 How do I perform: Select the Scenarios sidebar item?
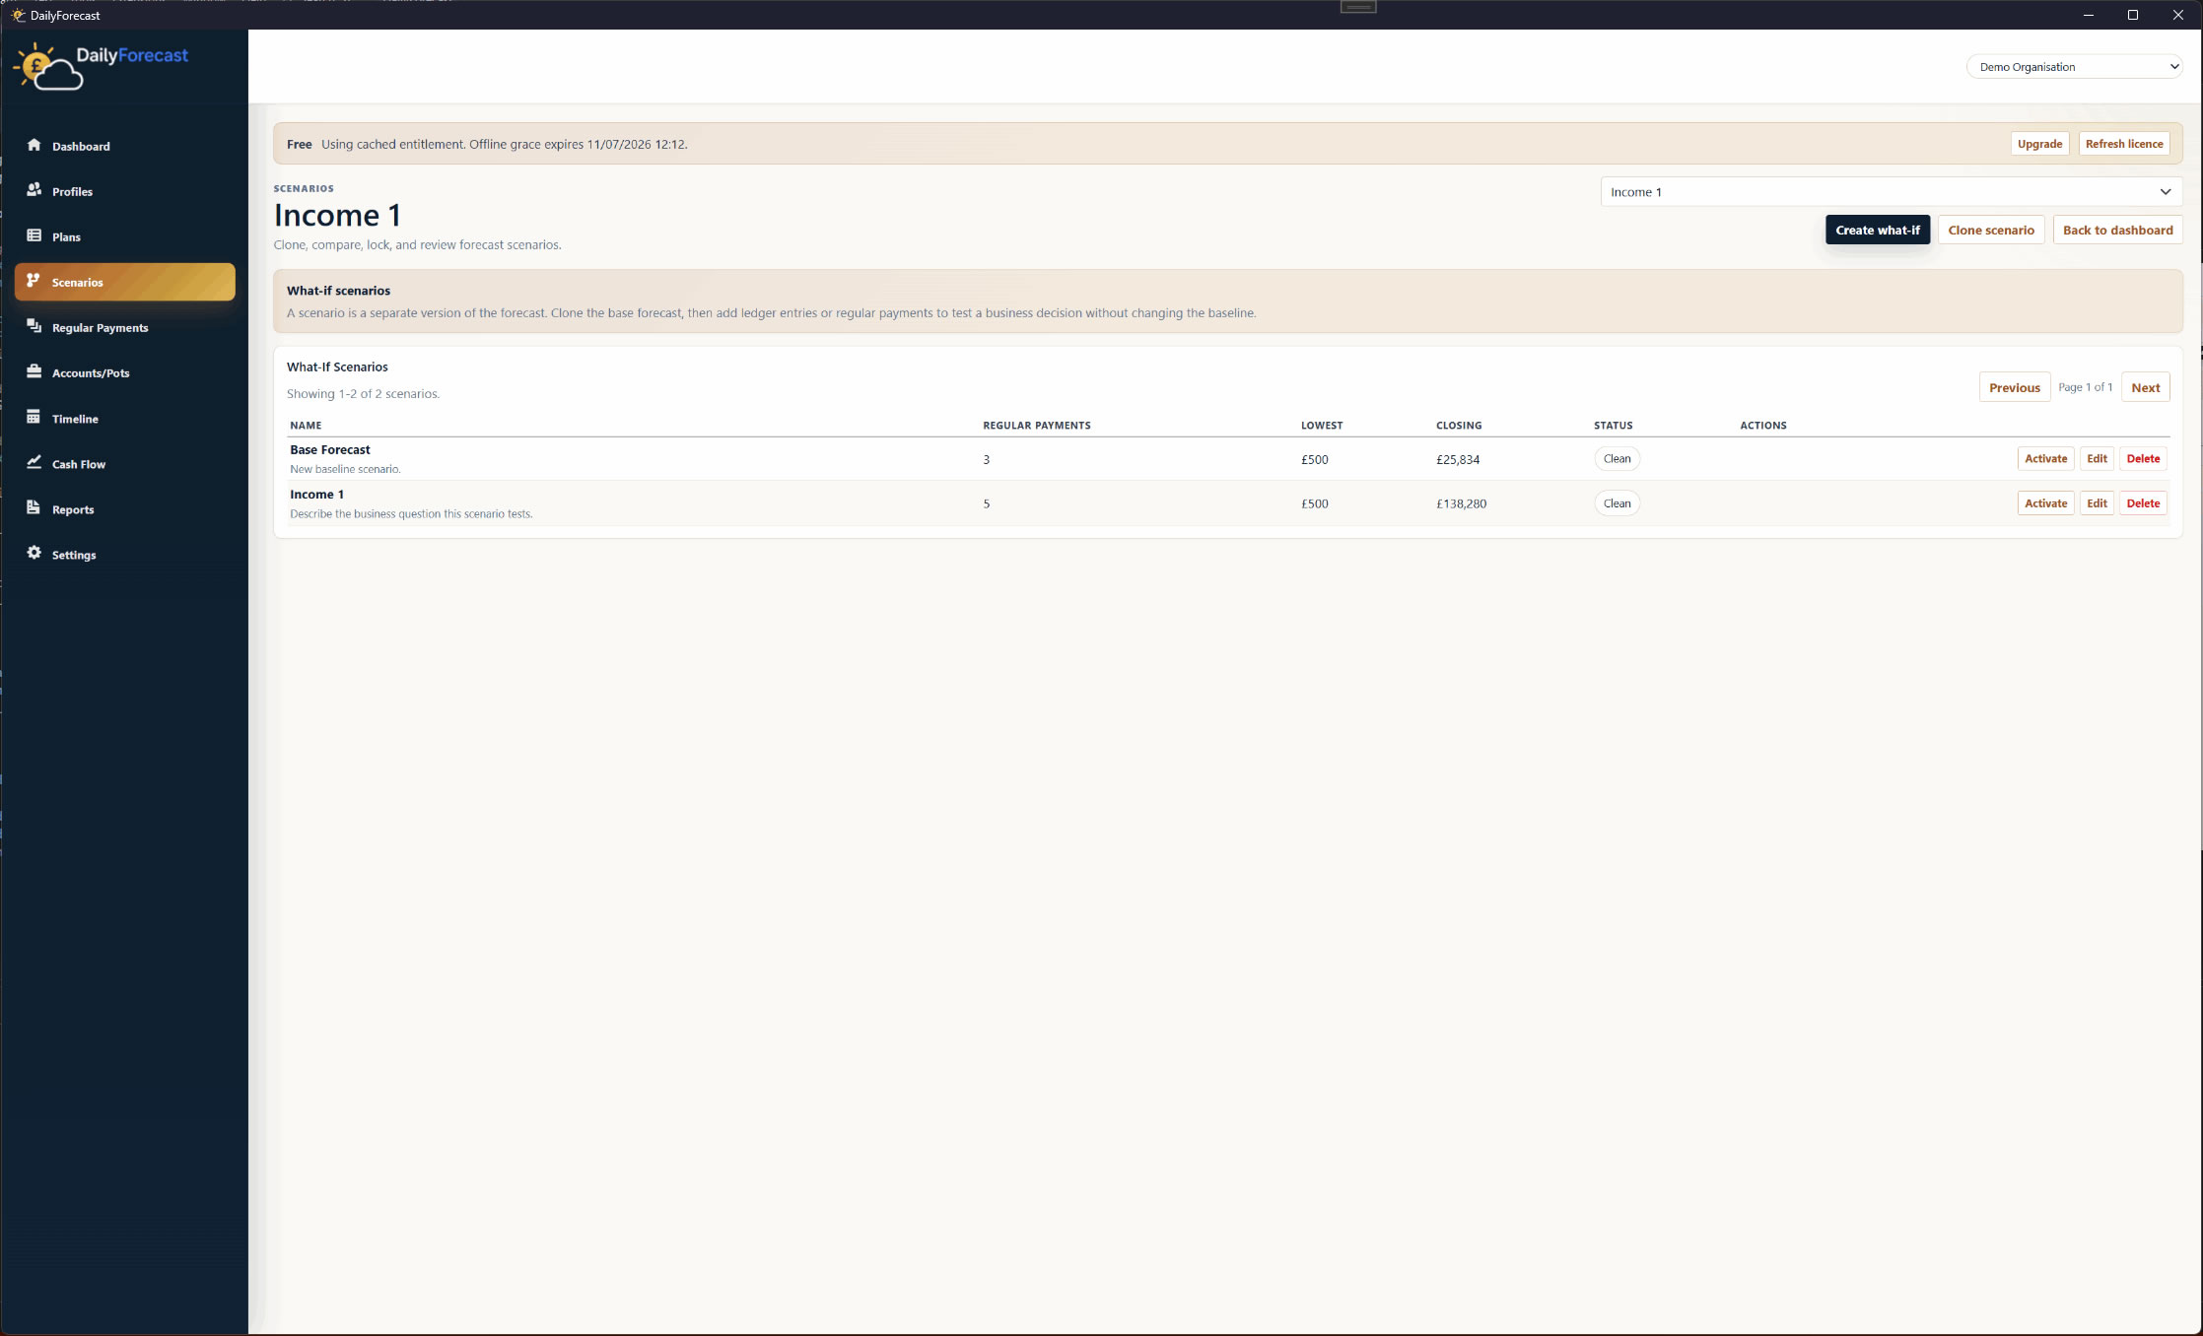[x=125, y=282]
